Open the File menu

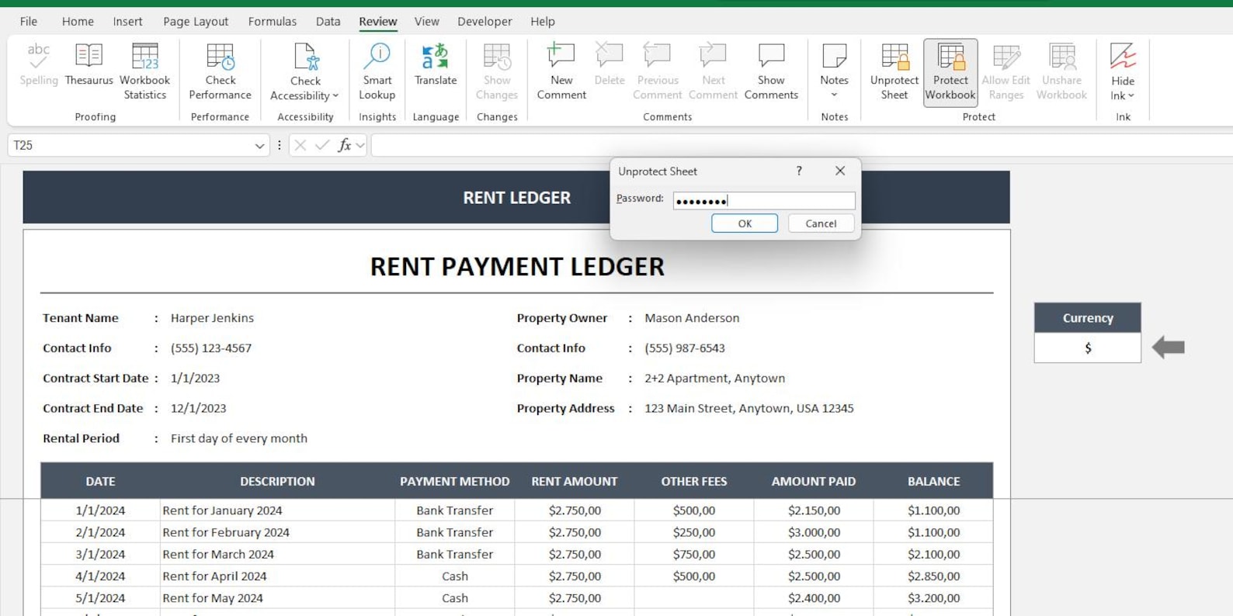(29, 22)
